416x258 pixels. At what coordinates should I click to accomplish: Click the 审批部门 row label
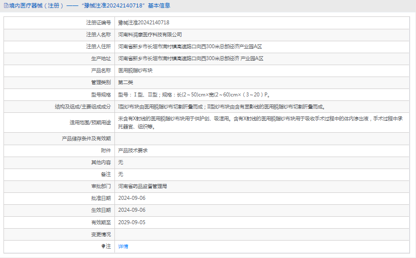coord(101,186)
